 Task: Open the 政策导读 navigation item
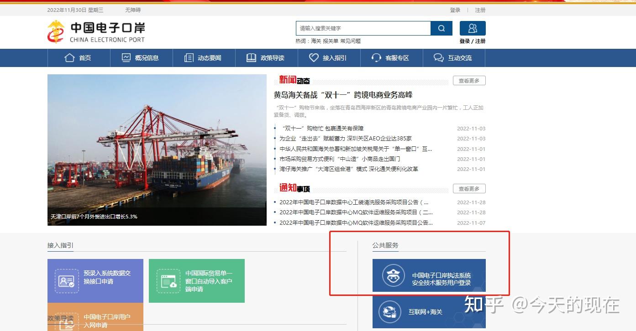pos(267,58)
